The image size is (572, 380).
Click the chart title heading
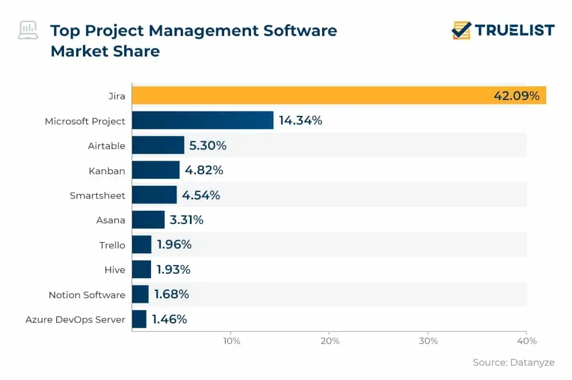(x=193, y=40)
